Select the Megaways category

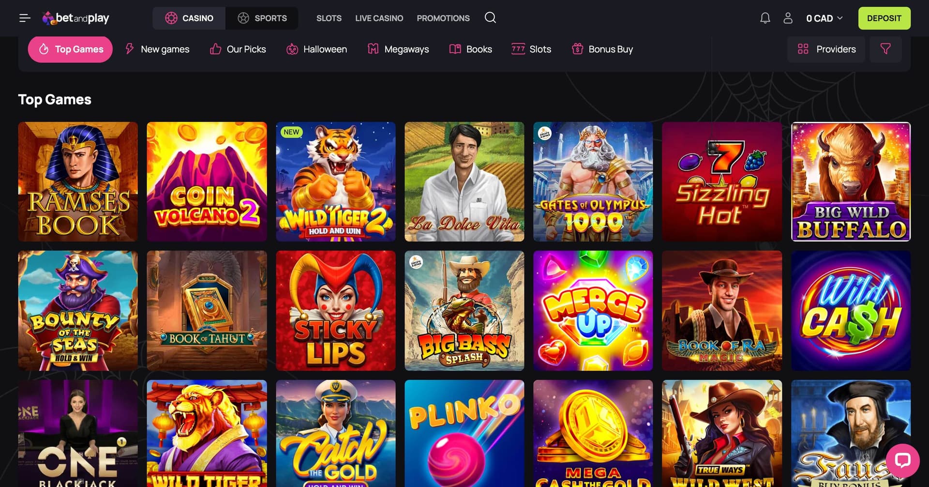[x=398, y=49]
